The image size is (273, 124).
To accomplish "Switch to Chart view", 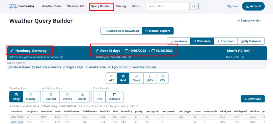I will 136,78.
